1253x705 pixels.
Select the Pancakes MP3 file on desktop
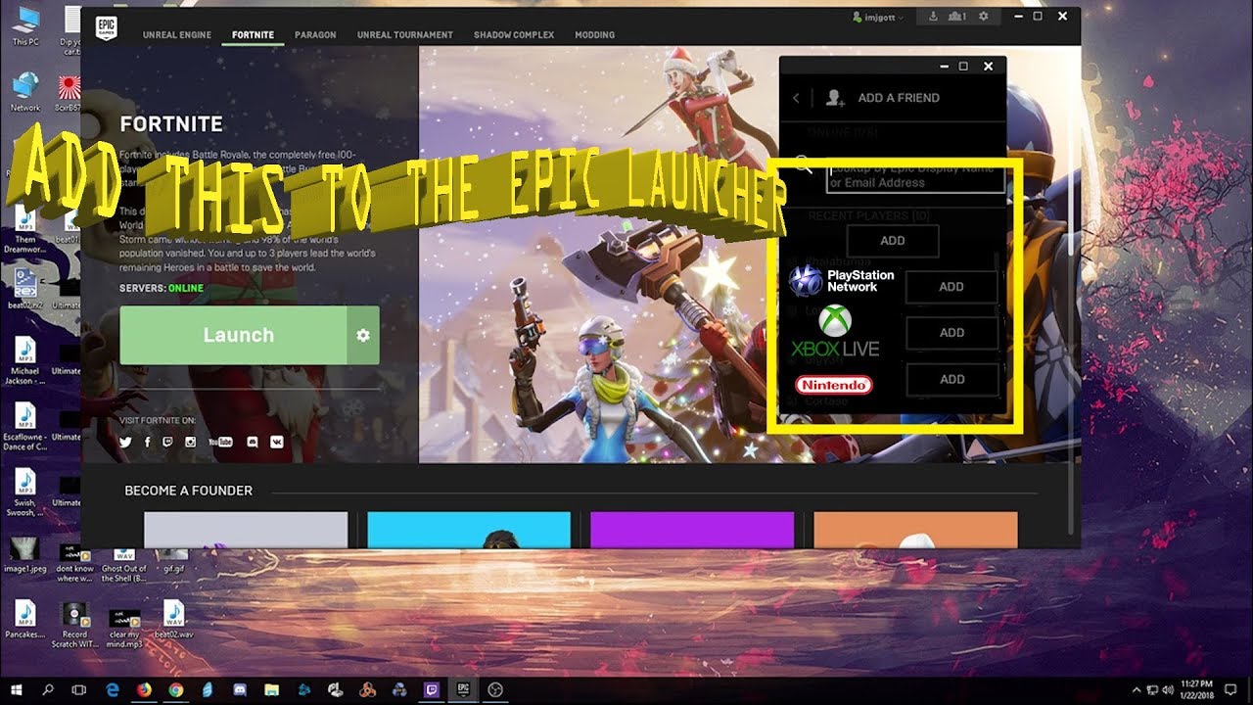[25, 620]
